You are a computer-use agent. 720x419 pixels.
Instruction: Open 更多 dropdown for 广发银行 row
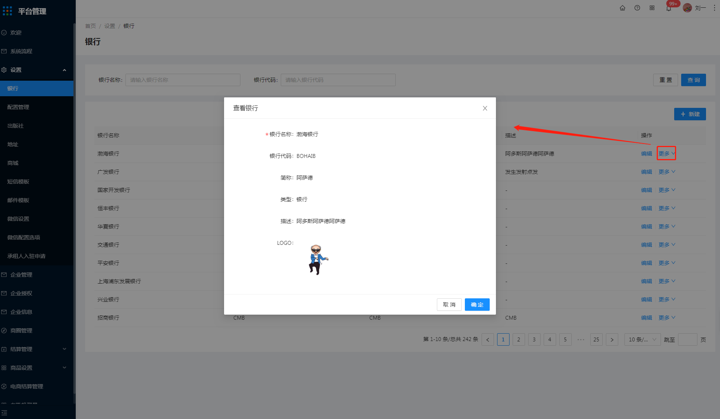(667, 172)
